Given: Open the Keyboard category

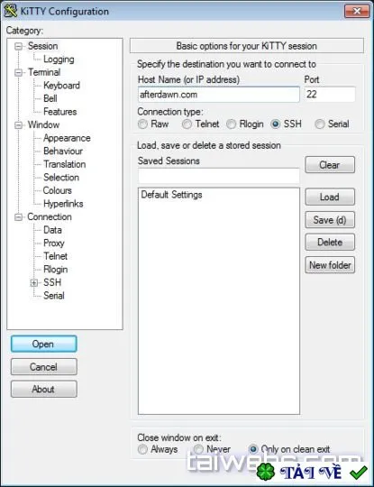Looking at the screenshot, I should pyautogui.click(x=61, y=85).
